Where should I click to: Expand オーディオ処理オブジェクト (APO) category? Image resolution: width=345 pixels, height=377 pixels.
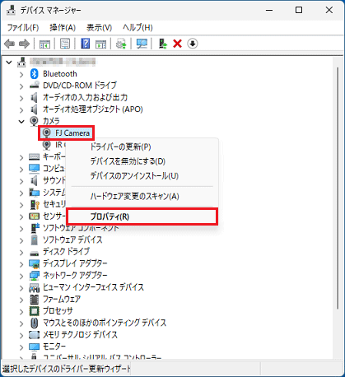(21, 109)
